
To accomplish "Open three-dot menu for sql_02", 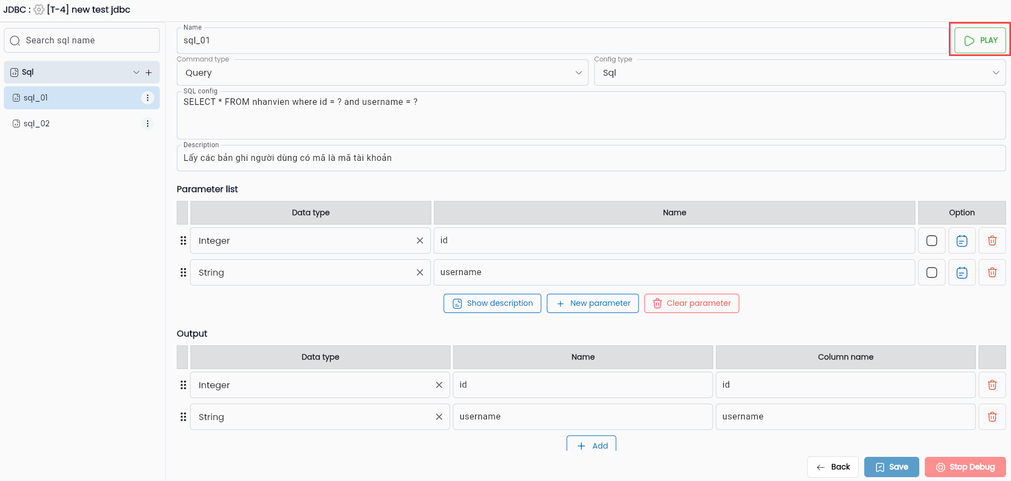I will [147, 124].
